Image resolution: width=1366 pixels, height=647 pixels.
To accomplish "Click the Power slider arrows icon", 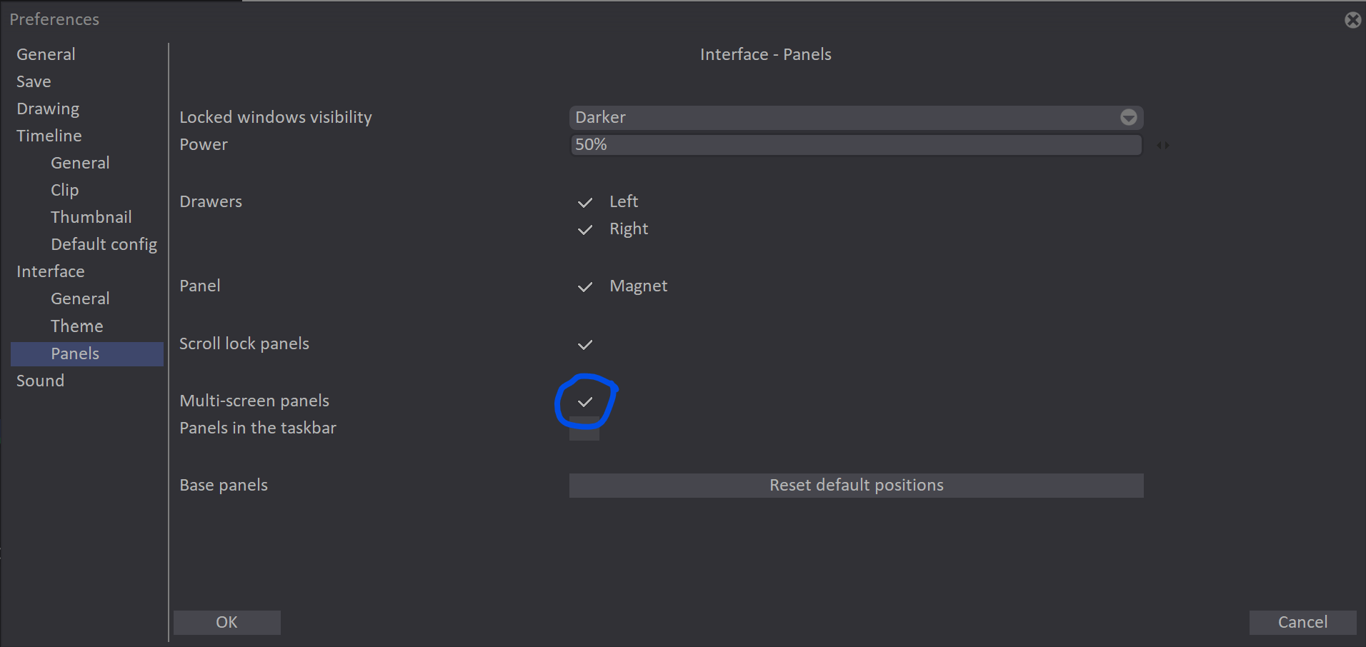I will [1163, 145].
